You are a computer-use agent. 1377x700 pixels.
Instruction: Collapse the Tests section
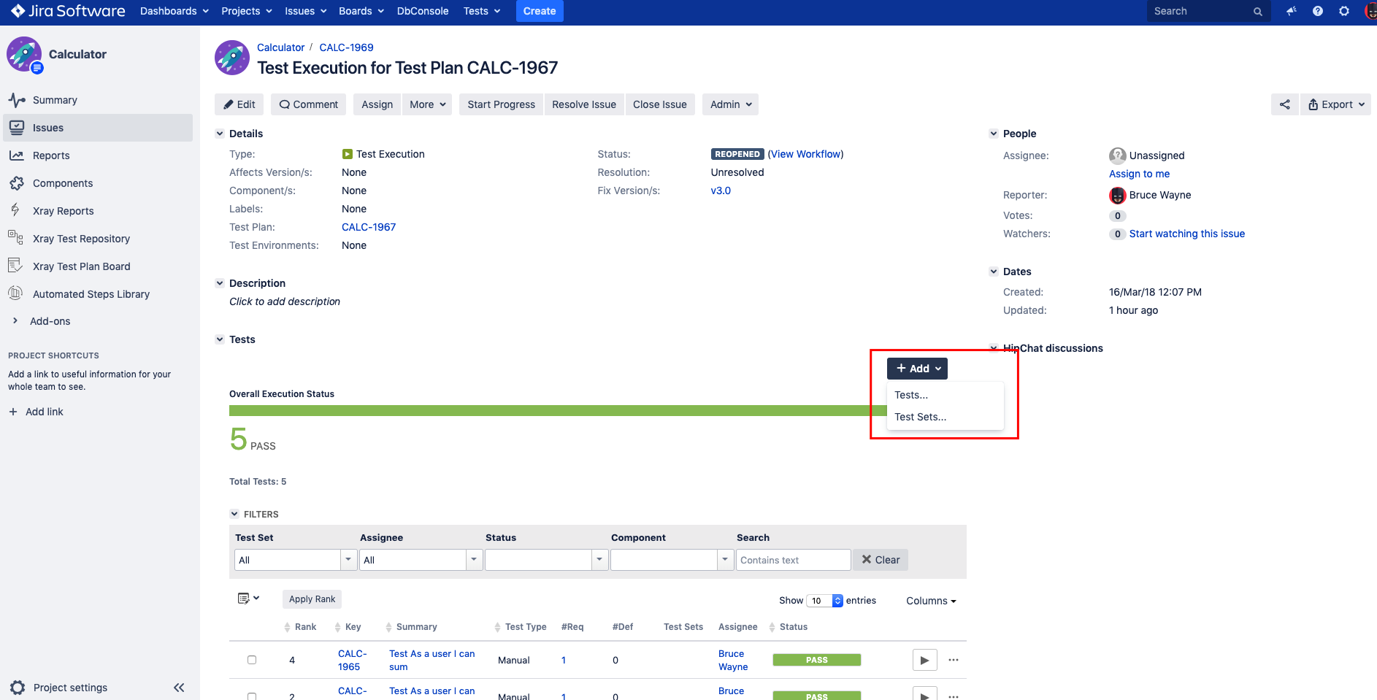pyautogui.click(x=220, y=339)
